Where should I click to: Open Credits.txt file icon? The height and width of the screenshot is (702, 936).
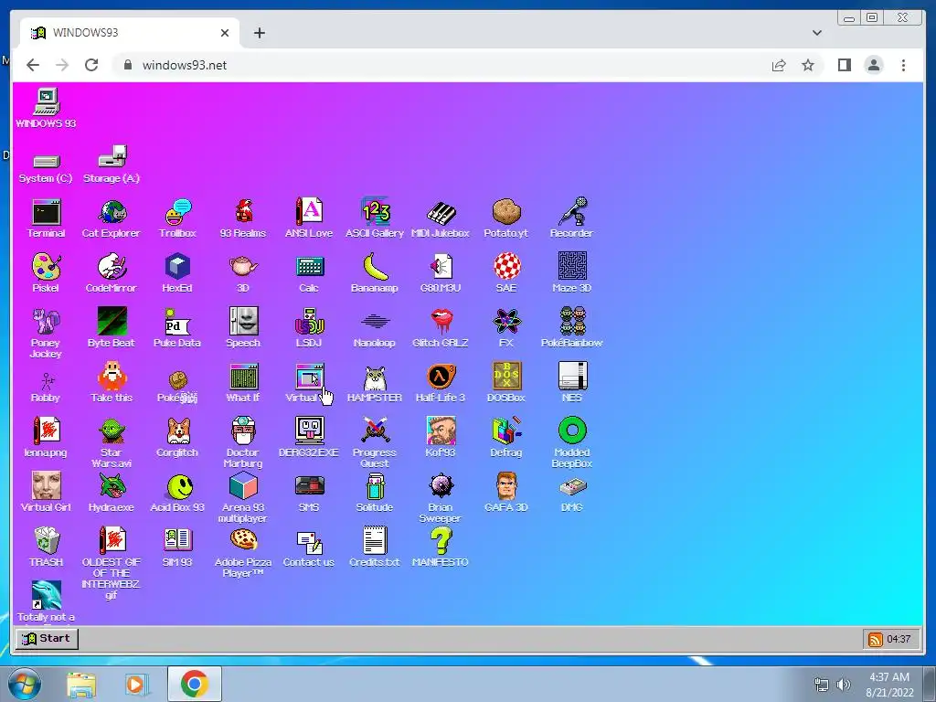(375, 540)
